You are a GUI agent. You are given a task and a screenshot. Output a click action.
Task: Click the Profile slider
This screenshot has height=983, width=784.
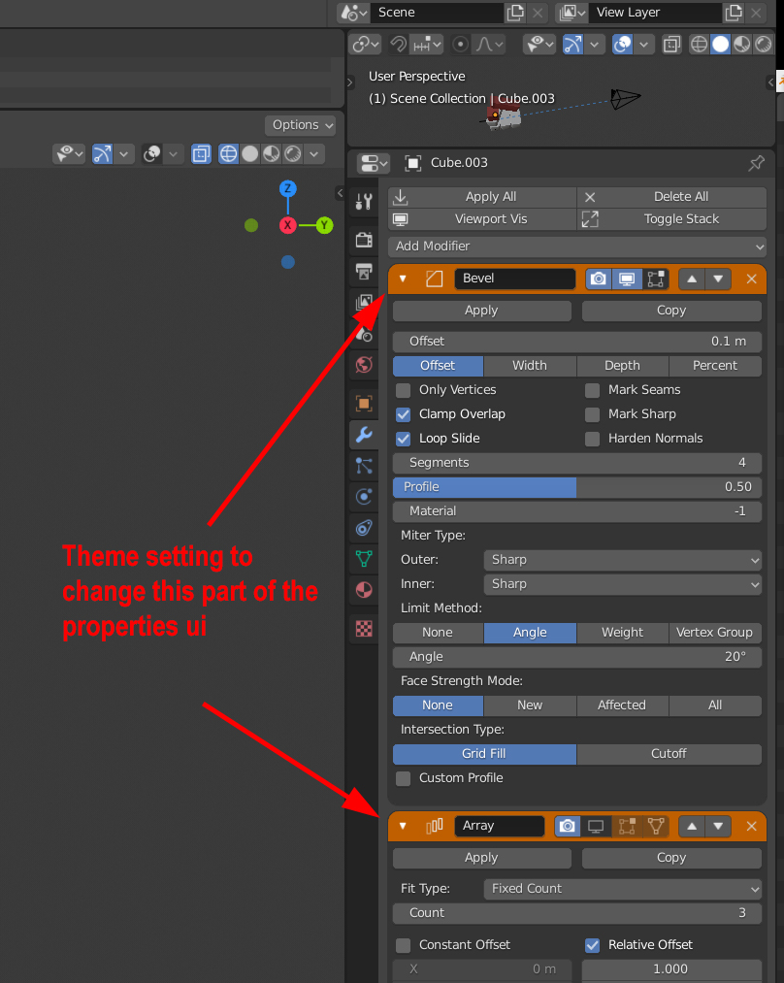(577, 487)
